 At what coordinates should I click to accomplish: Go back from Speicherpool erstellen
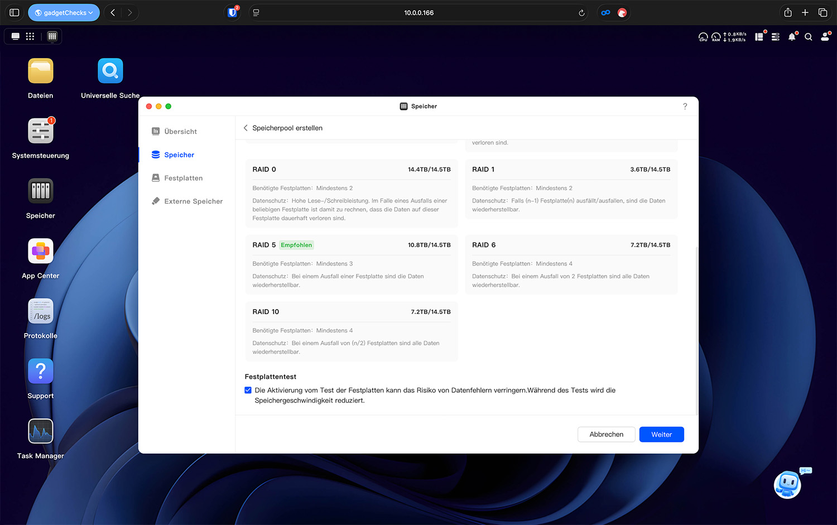coord(246,128)
